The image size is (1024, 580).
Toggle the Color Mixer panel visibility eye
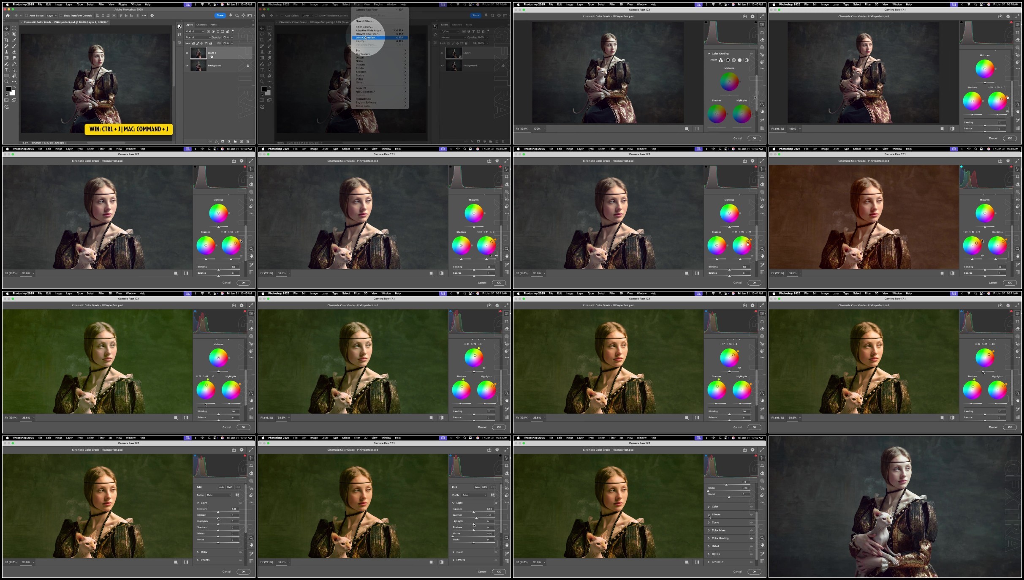coord(751,530)
